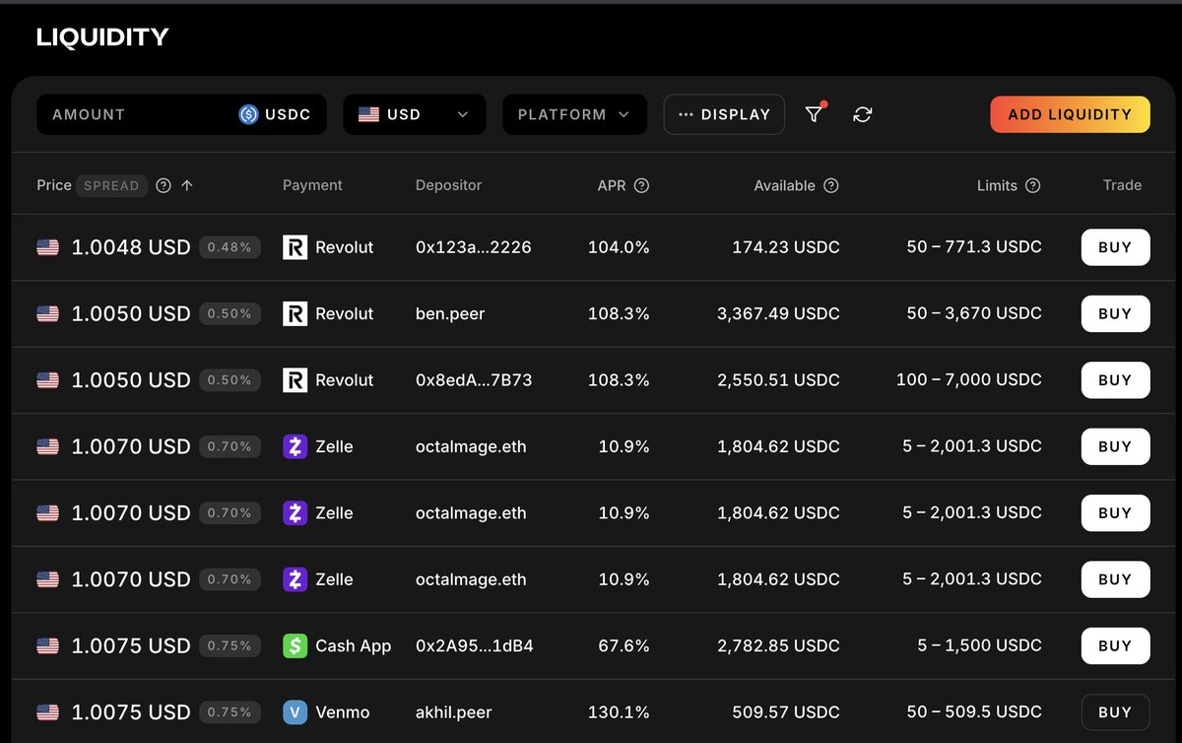
Task: Click the 0.48% spread badge
Action: pos(230,247)
